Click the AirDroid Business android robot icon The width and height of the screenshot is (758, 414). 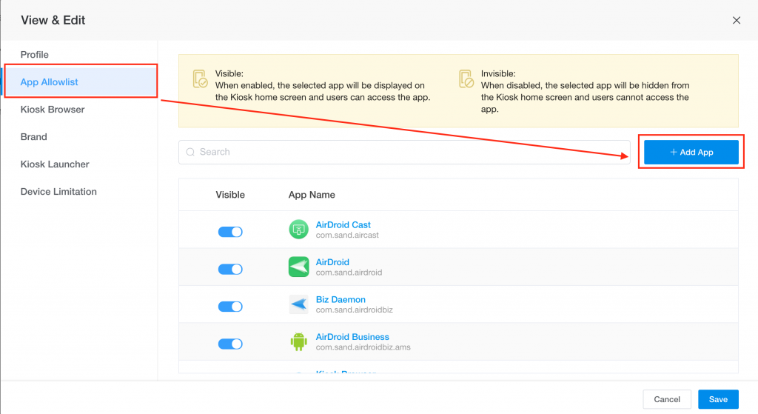click(x=298, y=341)
